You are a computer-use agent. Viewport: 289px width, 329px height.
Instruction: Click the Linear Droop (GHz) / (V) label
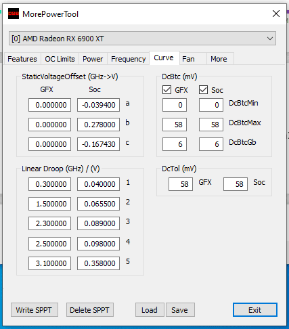(x=61, y=169)
